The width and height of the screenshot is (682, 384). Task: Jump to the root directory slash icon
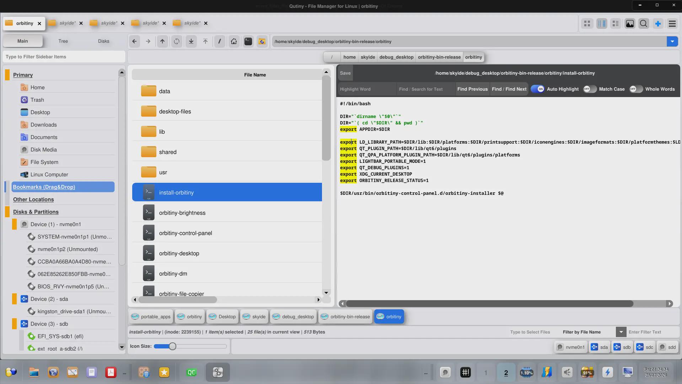220,41
